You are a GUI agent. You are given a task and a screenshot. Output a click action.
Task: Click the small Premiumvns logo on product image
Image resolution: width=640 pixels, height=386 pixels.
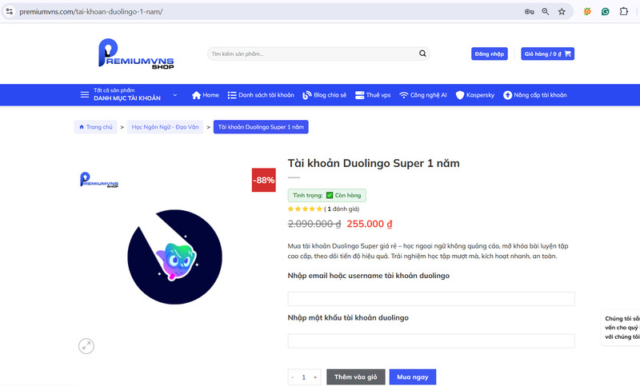tap(99, 180)
